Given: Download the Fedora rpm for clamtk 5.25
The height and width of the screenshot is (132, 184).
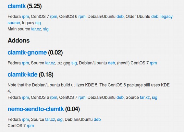Looking at the screenshot, I should click(x=25, y=17).
